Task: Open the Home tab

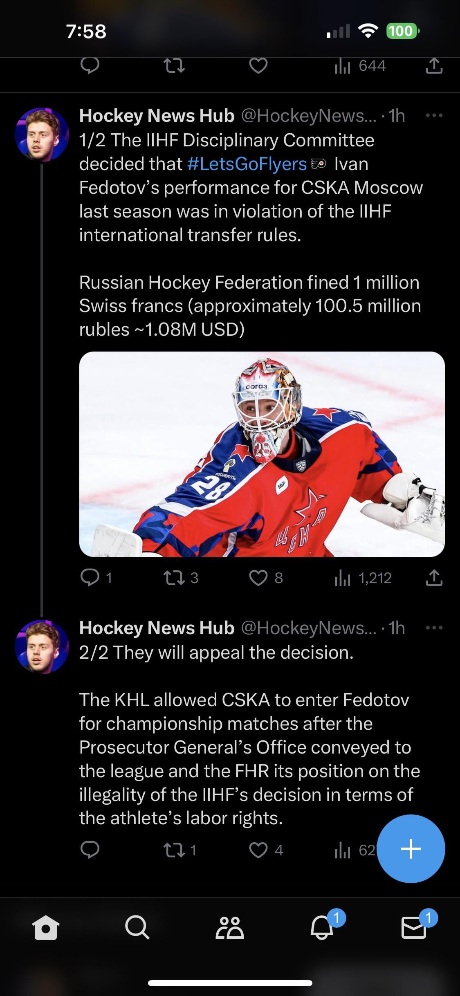Action: point(46,927)
